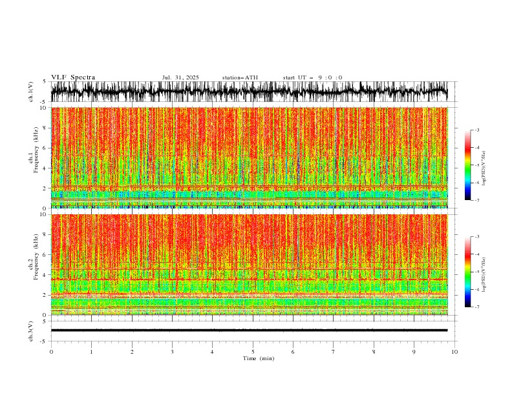Click the 'station=ATH' label
512x395 pixels.
pyautogui.click(x=240, y=77)
